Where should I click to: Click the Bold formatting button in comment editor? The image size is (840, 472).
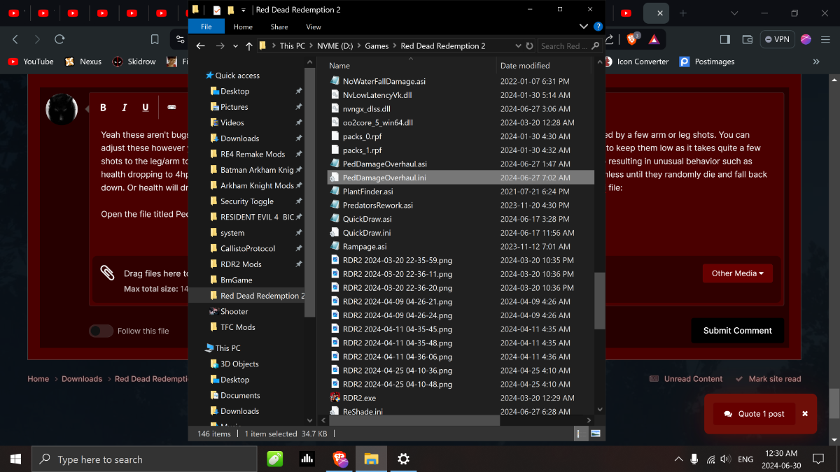pyautogui.click(x=103, y=107)
